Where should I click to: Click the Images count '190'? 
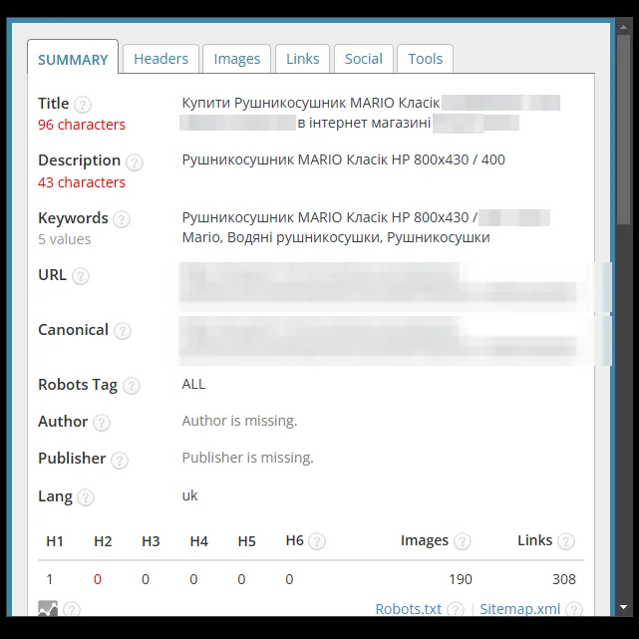pos(461,579)
